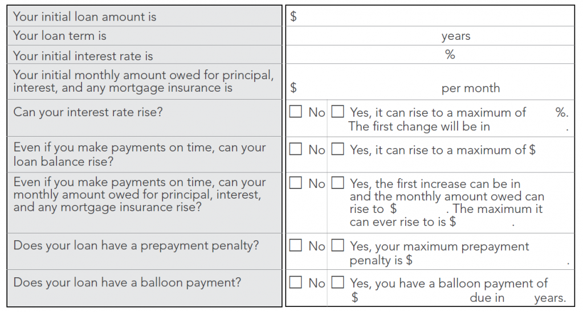Check No for prepayment penalty
The height and width of the screenshot is (312, 583).
295,246
